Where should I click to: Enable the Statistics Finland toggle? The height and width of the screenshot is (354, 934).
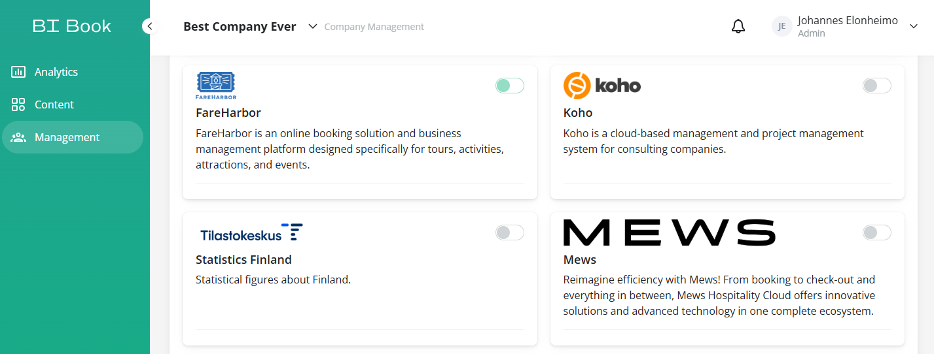[x=510, y=233]
